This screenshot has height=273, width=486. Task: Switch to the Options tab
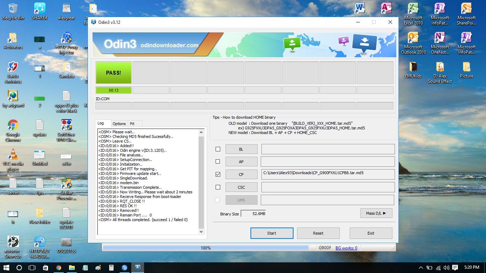point(119,124)
